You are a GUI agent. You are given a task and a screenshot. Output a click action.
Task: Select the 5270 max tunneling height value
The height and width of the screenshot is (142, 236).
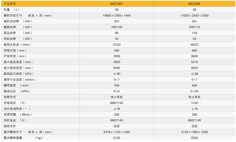pyautogui.click(x=194, y=62)
